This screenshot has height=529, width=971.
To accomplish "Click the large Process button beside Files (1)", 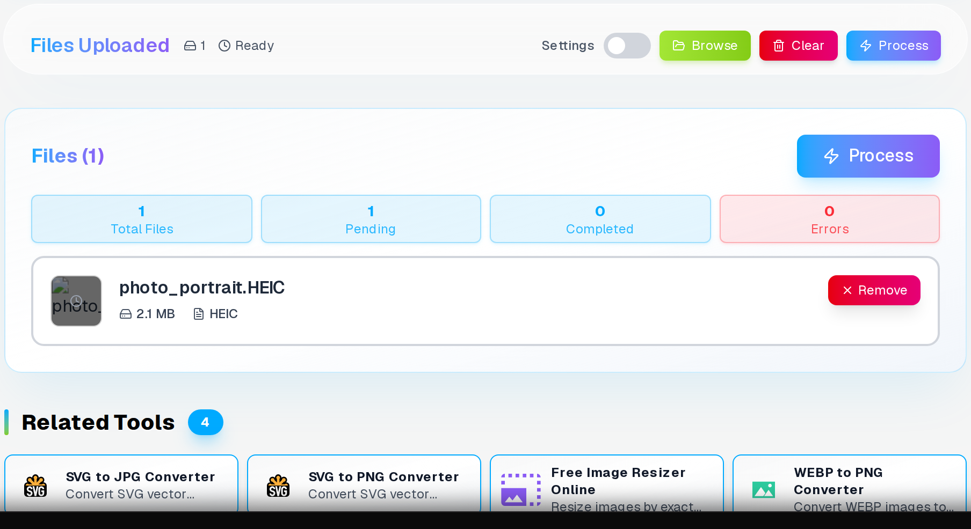I will [868, 156].
